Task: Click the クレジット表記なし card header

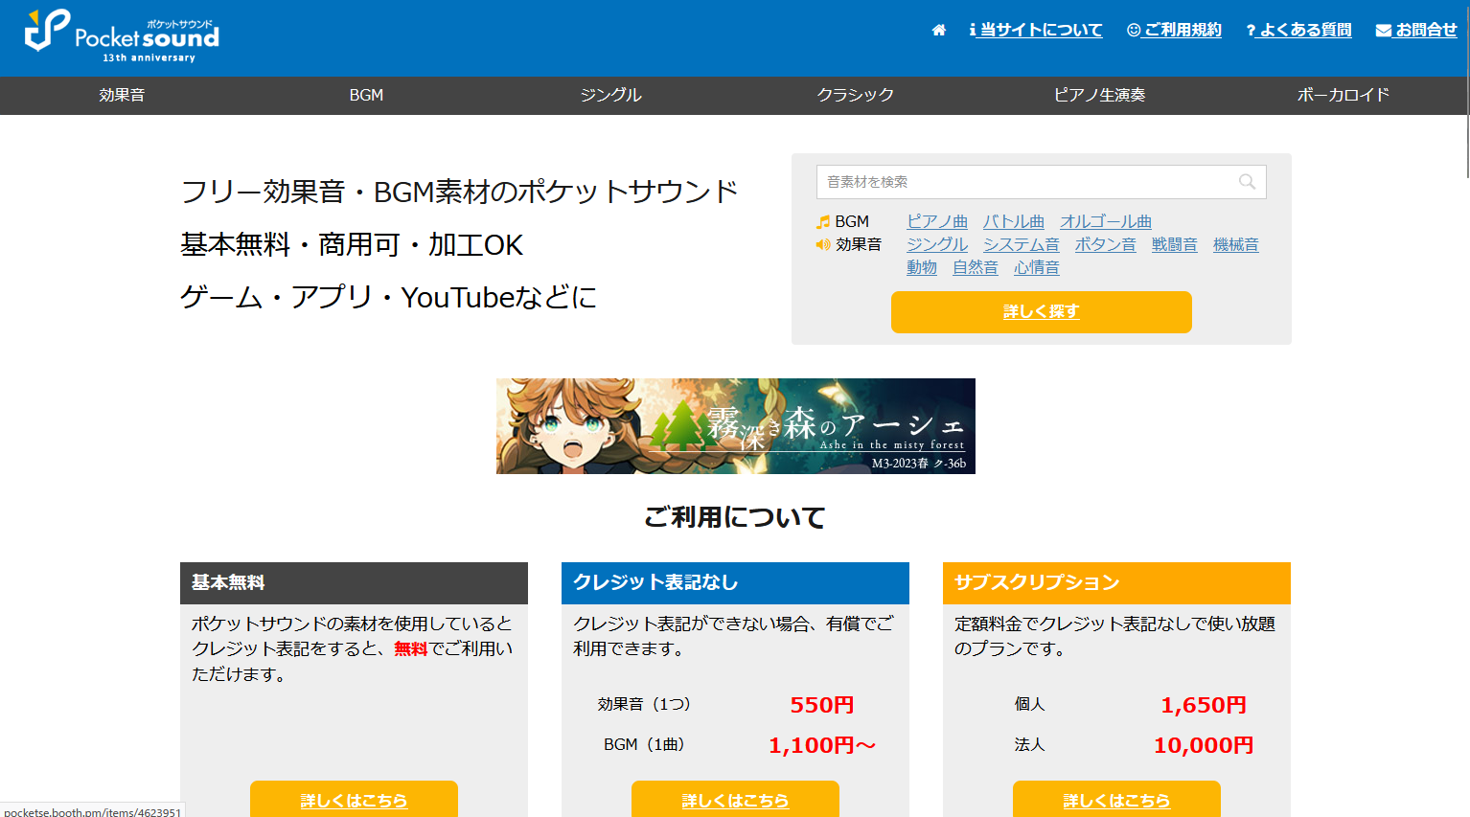Action: [735, 583]
